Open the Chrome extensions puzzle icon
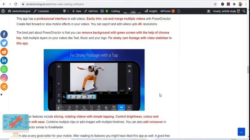The image size is (250, 140). coord(234,4)
